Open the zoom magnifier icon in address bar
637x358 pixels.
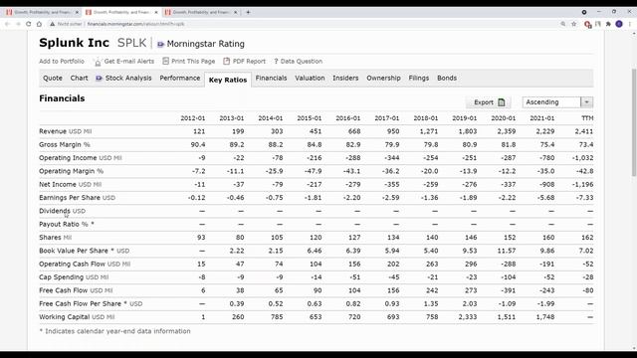click(x=563, y=24)
